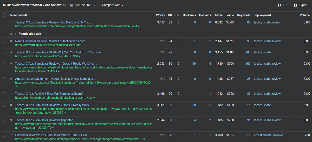Click the Value column header
The image size is (312, 142).
230,15
